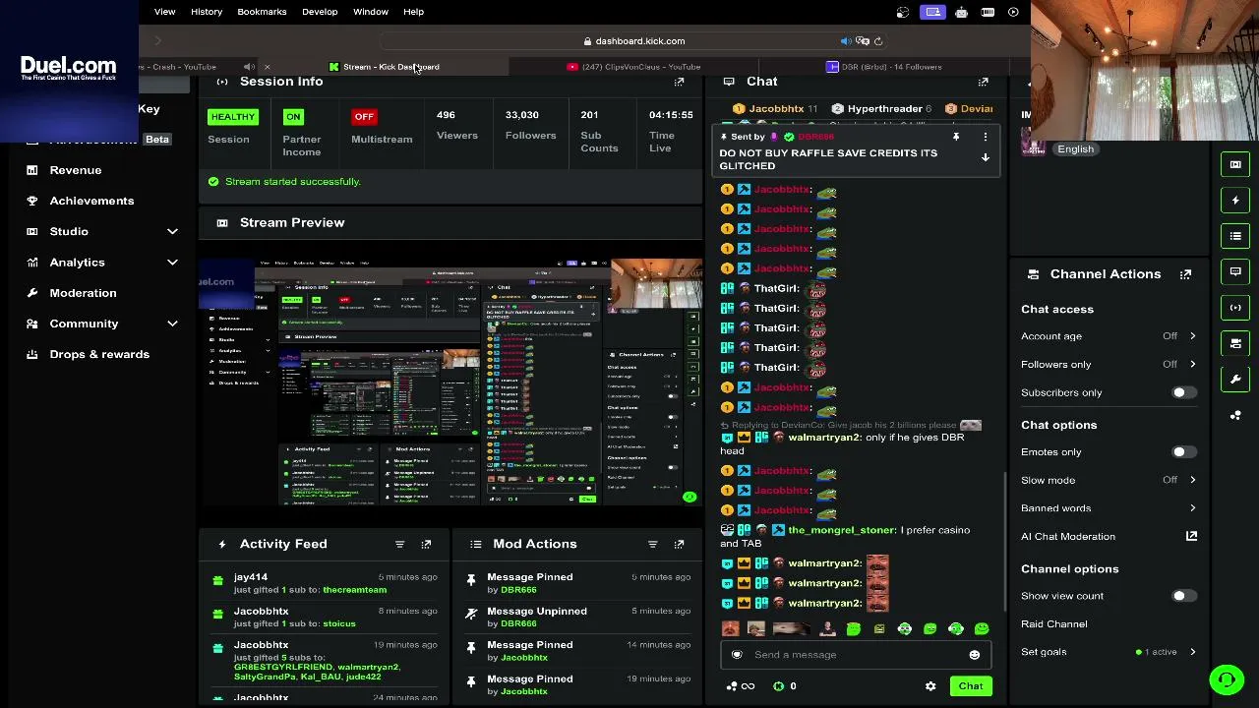Open Set goals chevron
Image resolution: width=1259 pixels, height=708 pixels.
1192,652
